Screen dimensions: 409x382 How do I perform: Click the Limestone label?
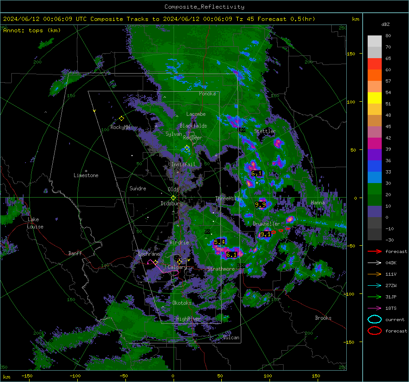click(86, 175)
